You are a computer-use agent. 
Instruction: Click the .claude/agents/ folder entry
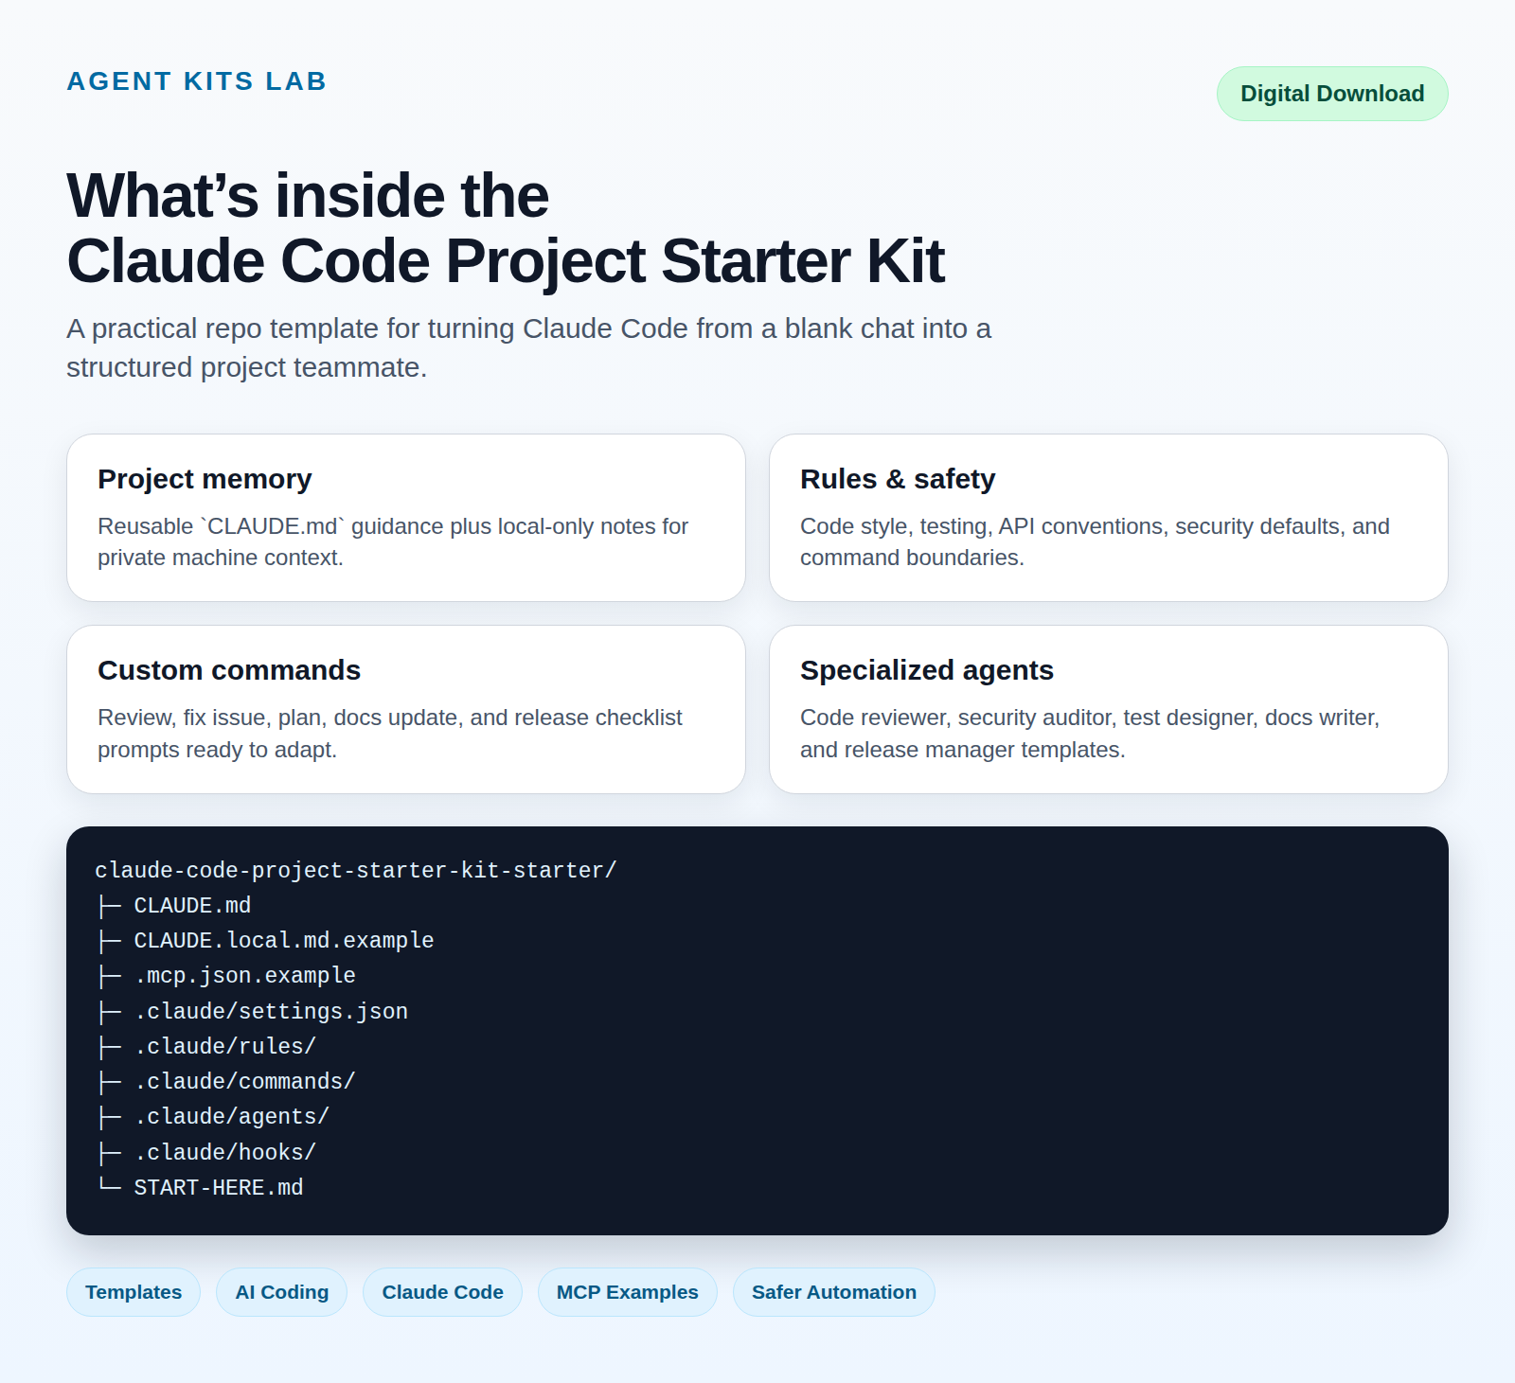232,1116
